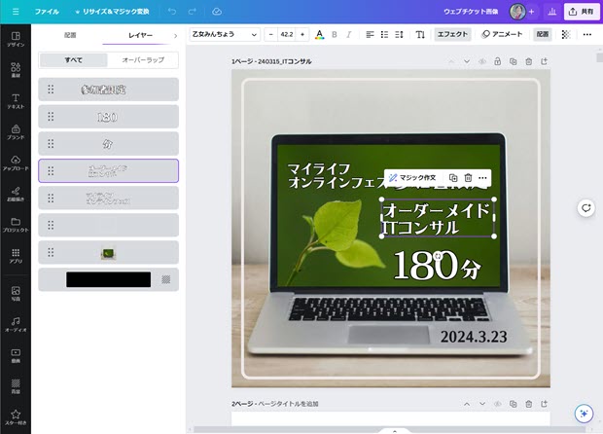This screenshot has height=434, width=603.
Task: Toggle italic text formatting
Action: [349, 34]
